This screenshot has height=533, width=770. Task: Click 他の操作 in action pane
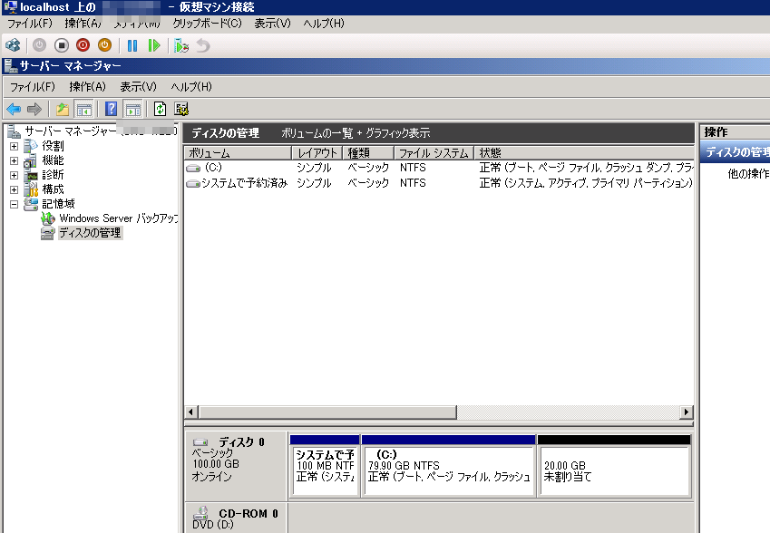point(748,174)
